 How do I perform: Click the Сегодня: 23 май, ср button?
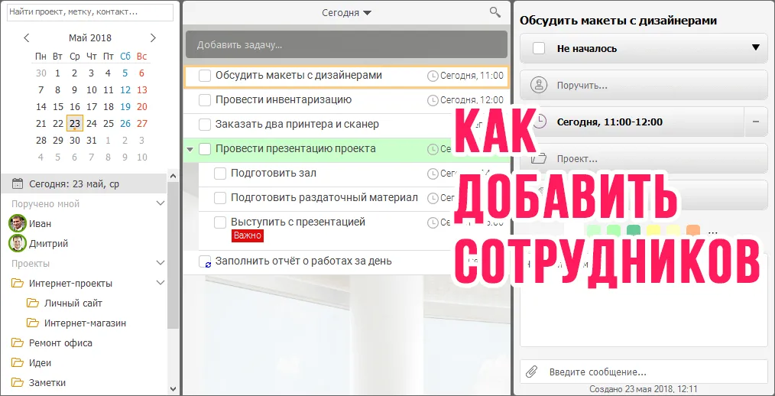[74, 183]
